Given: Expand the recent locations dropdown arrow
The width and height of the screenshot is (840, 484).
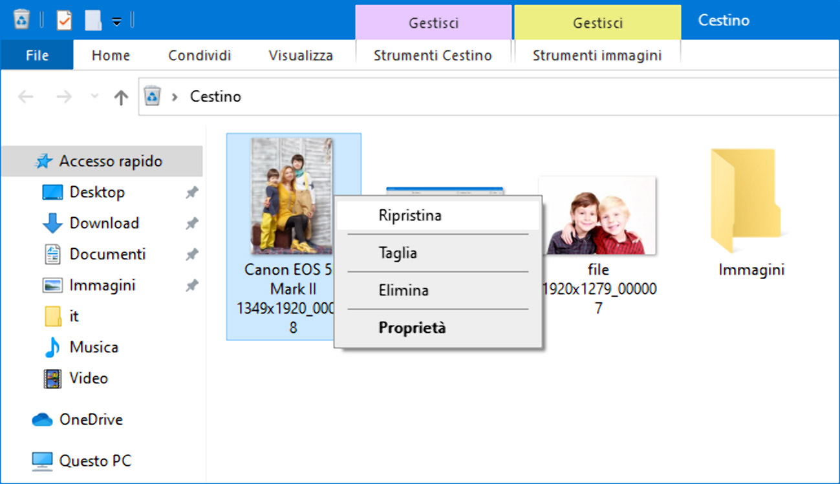Looking at the screenshot, I should coord(94,97).
